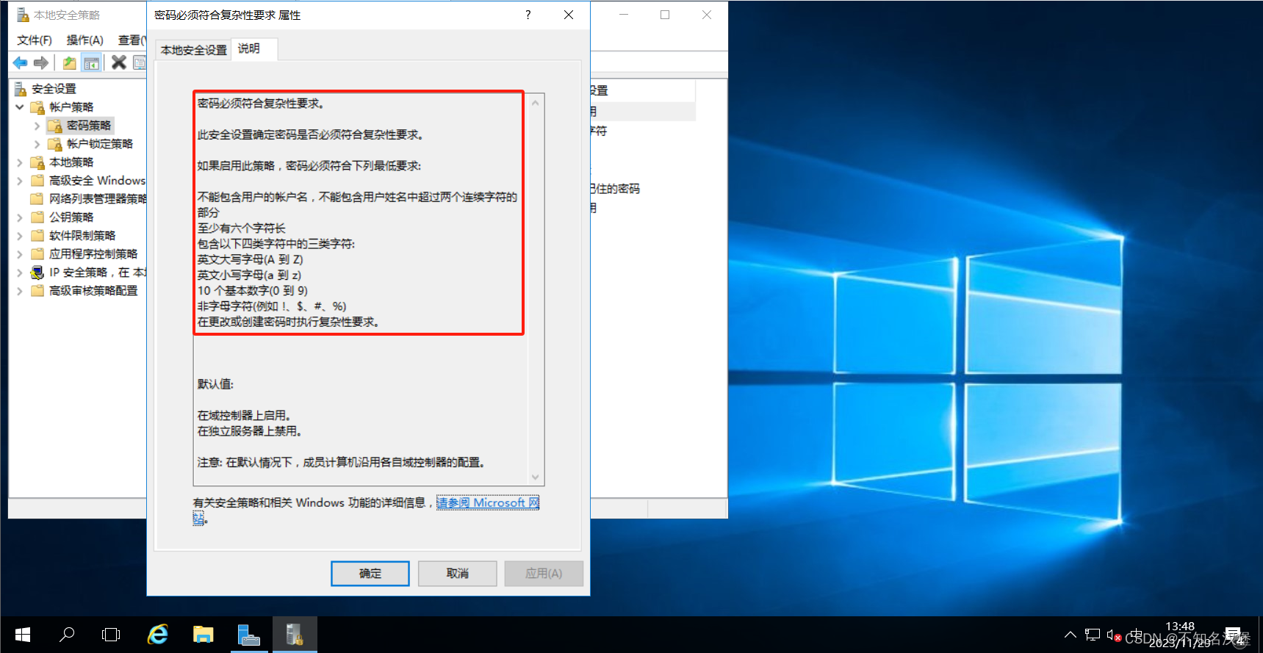Select 应用程序控制策略 tree item
This screenshot has height=653, width=1263.
[x=93, y=254]
